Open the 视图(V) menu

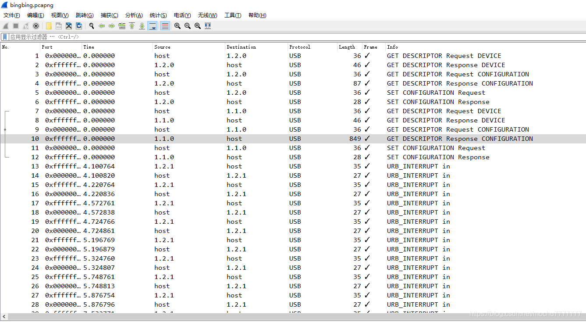[x=60, y=15]
